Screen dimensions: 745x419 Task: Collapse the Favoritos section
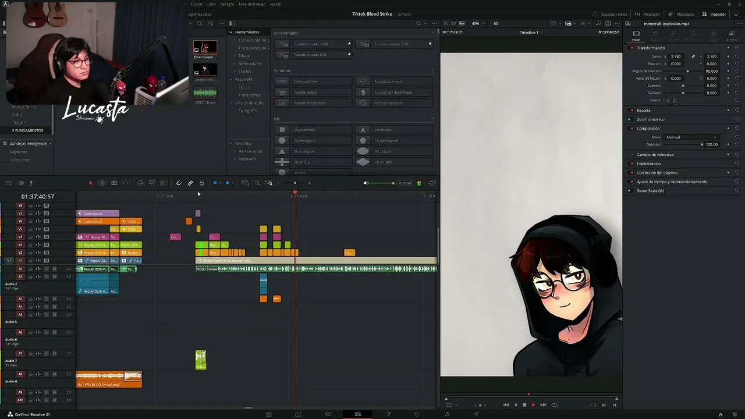coord(231,143)
